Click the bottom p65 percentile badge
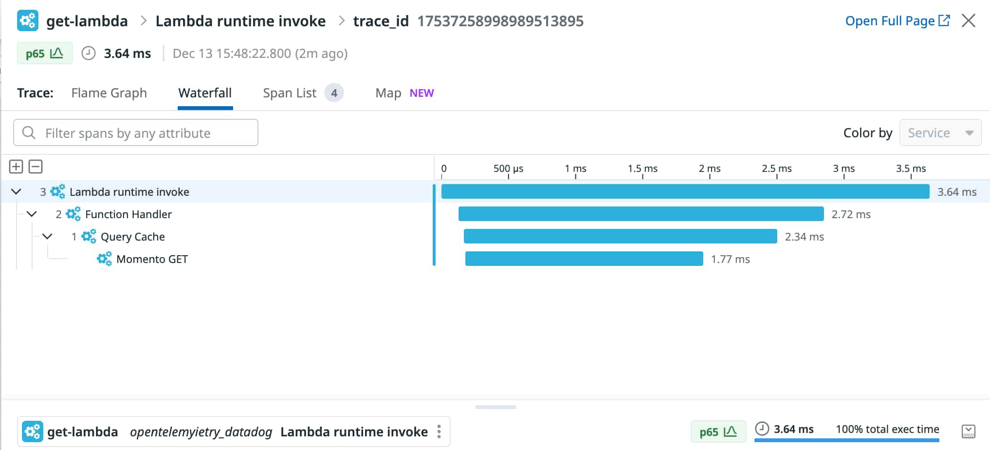This screenshot has height=450, width=990. coord(718,431)
